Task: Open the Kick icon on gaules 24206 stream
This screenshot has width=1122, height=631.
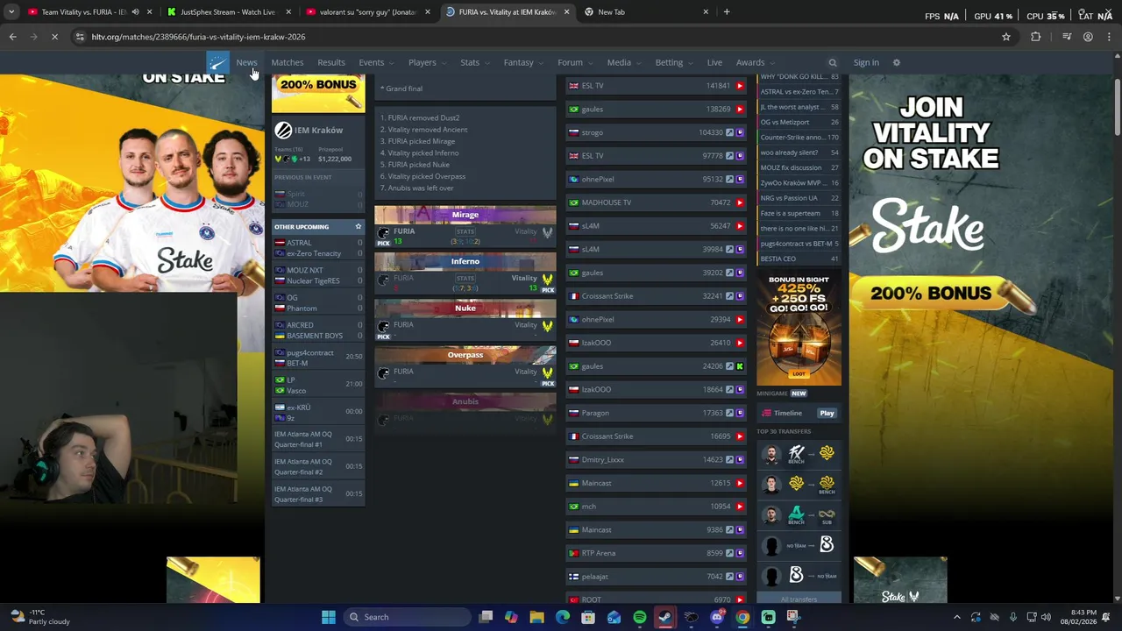Action: point(740,366)
